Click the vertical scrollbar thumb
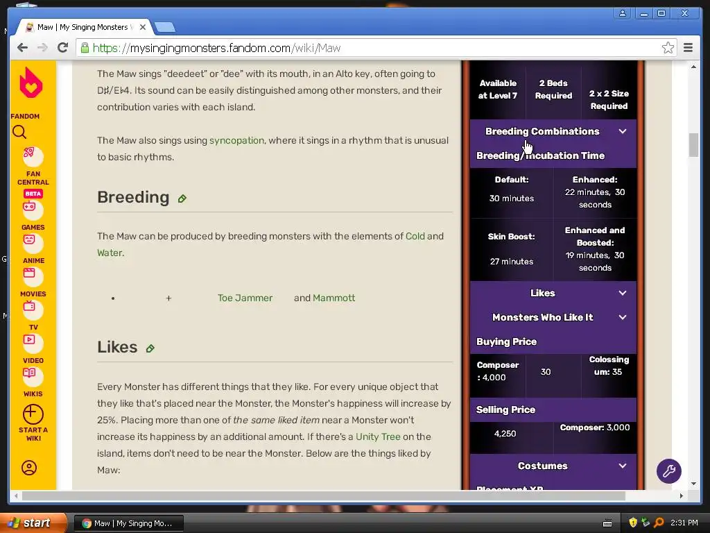This screenshot has height=533, width=710. click(693, 144)
